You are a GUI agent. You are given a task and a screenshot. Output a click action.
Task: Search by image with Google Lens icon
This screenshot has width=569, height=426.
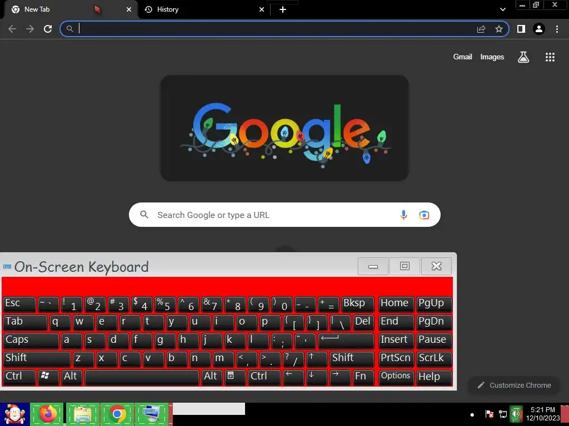424,215
